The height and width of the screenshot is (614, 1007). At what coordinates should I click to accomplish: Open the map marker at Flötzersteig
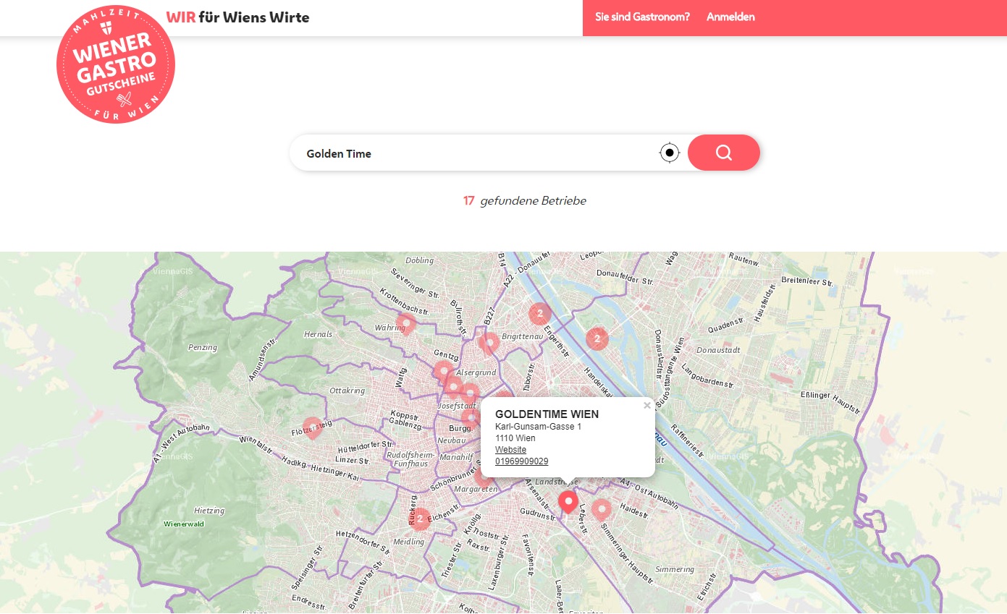312,427
